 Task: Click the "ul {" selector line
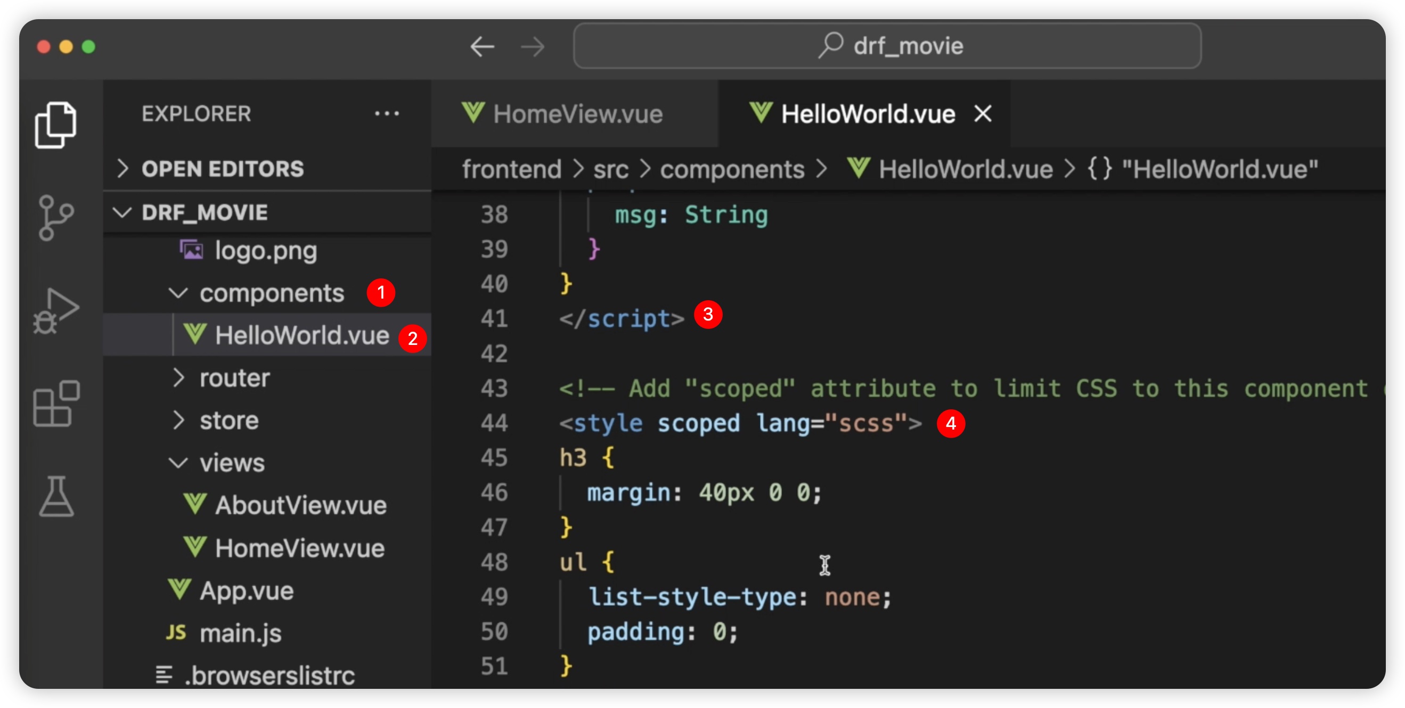tap(587, 562)
